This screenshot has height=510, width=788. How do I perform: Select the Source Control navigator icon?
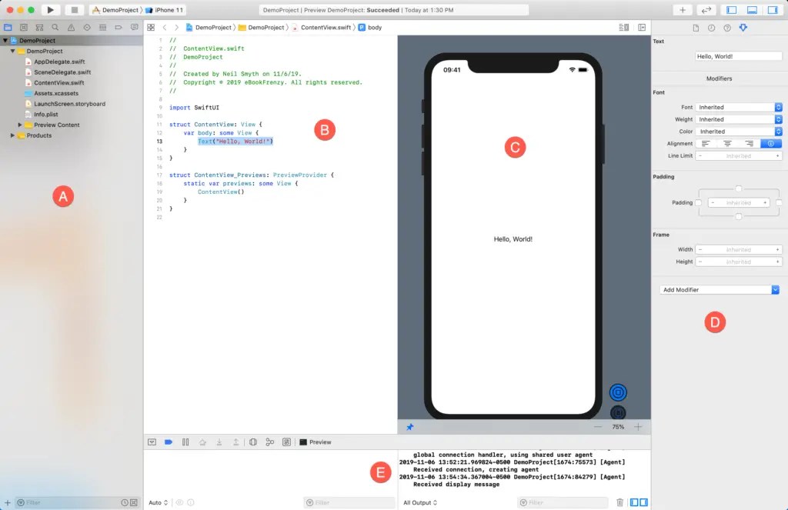point(24,27)
